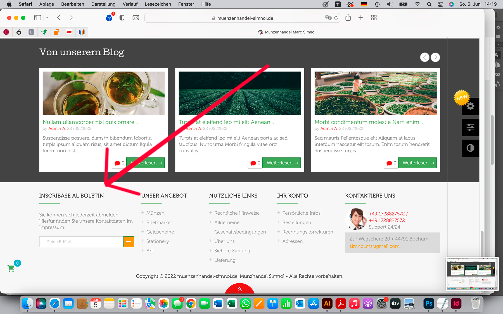Open the privacy report shield icon
The width and height of the screenshot is (503, 314).
(122, 18)
